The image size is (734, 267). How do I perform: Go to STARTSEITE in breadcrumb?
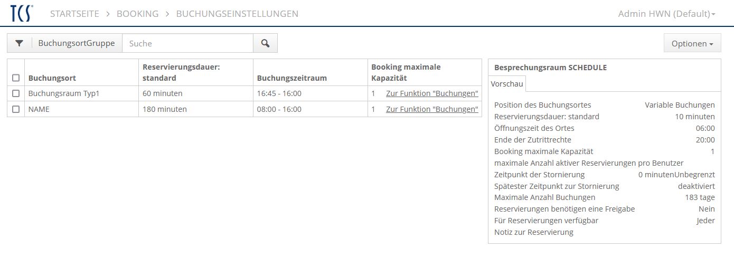(74, 14)
